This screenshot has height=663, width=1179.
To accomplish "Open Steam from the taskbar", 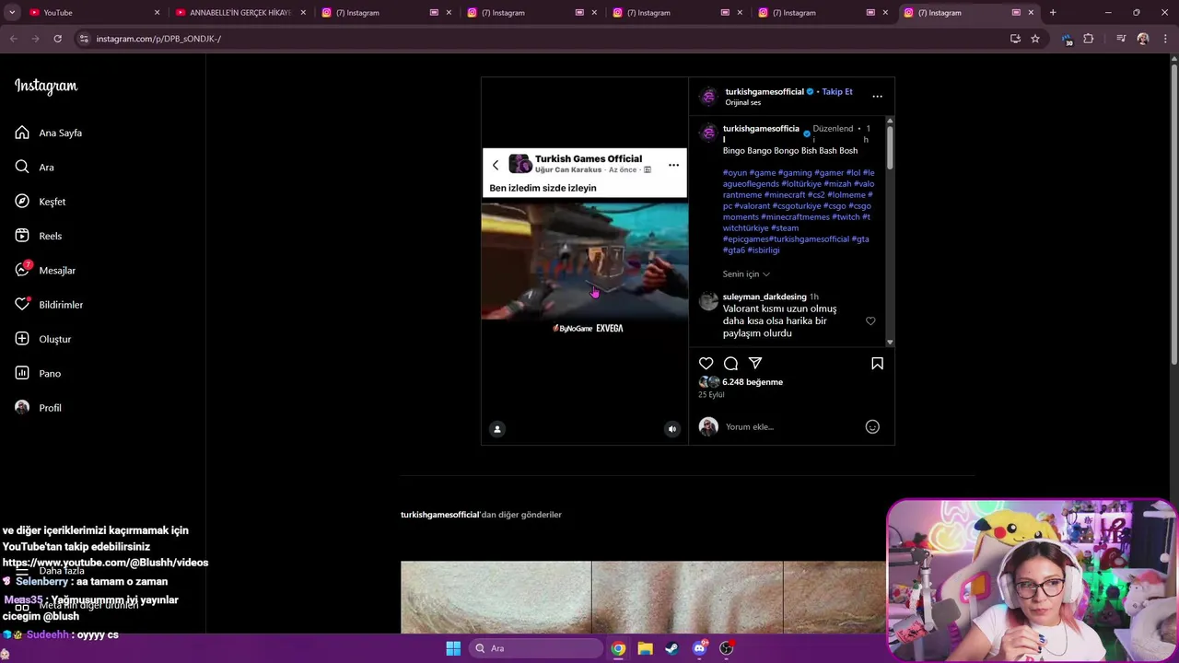I will 671,648.
